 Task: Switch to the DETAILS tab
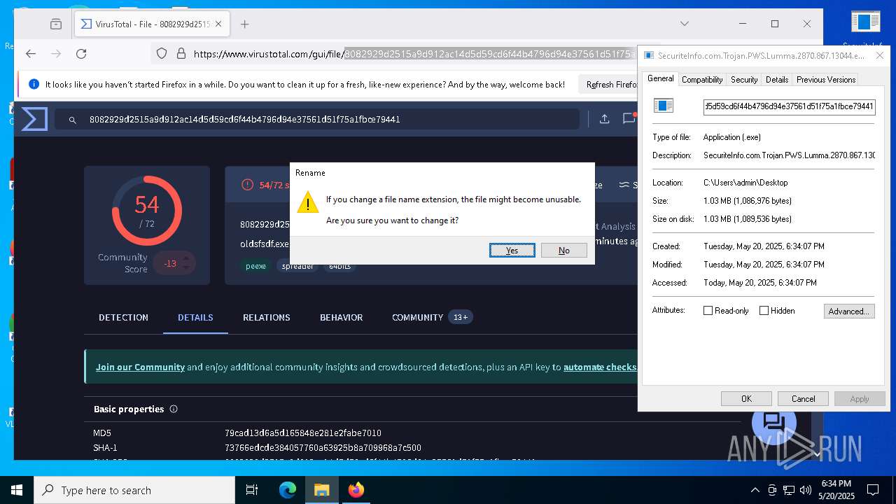195,317
